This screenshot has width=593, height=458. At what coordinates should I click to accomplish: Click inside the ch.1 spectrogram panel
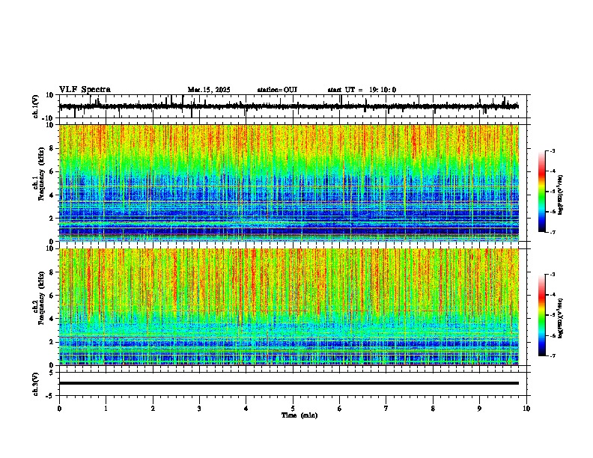pyautogui.click(x=289, y=183)
